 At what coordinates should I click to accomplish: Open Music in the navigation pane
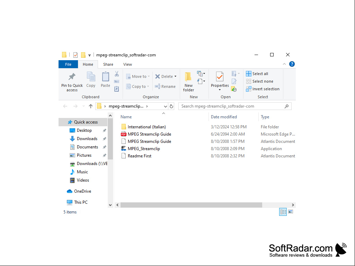(82, 172)
